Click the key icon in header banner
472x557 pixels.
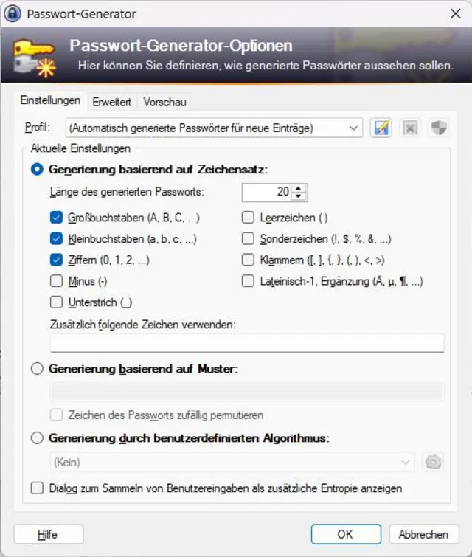coord(33,58)
